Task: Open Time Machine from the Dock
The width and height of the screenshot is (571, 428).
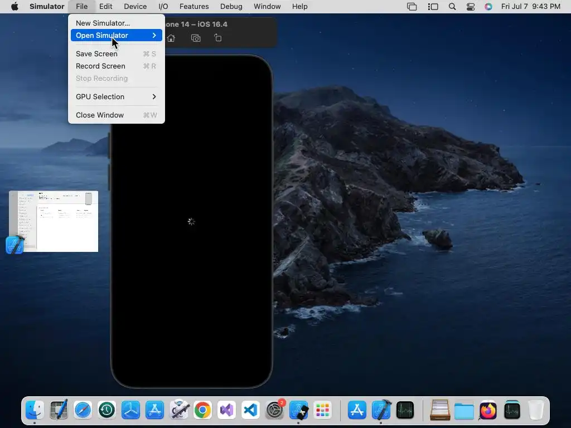Action: tap(107, 410)
